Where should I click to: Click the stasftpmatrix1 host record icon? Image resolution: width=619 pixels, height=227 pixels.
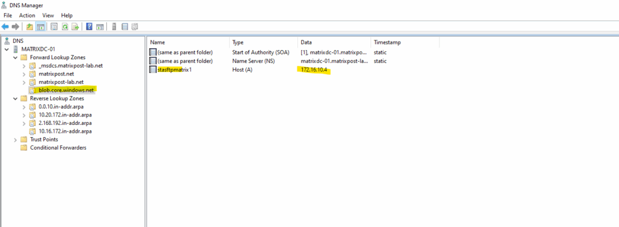tap(153, 70)
